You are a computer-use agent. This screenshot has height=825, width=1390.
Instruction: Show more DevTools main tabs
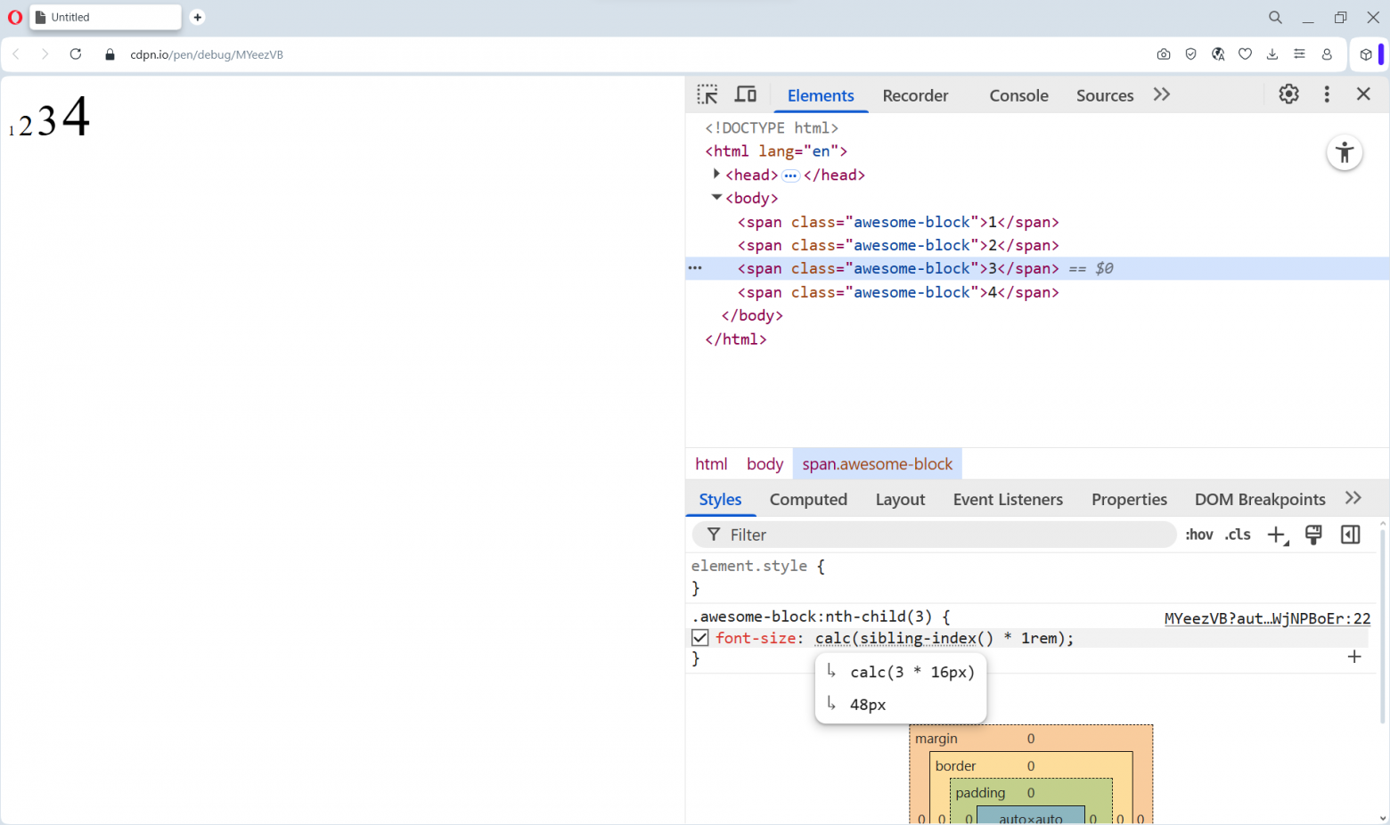tap(1161, 94)
